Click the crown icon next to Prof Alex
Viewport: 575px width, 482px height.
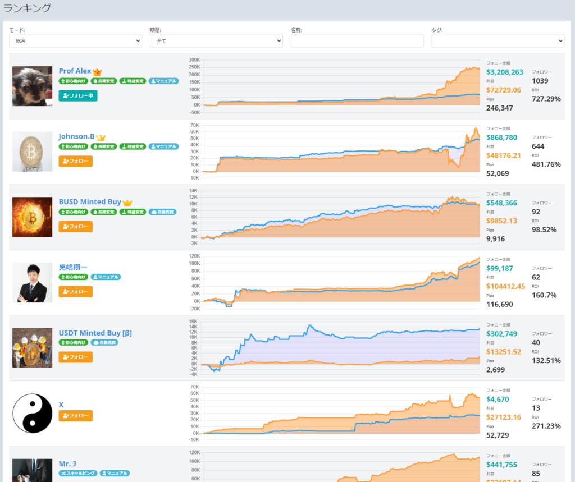(97, 72)
